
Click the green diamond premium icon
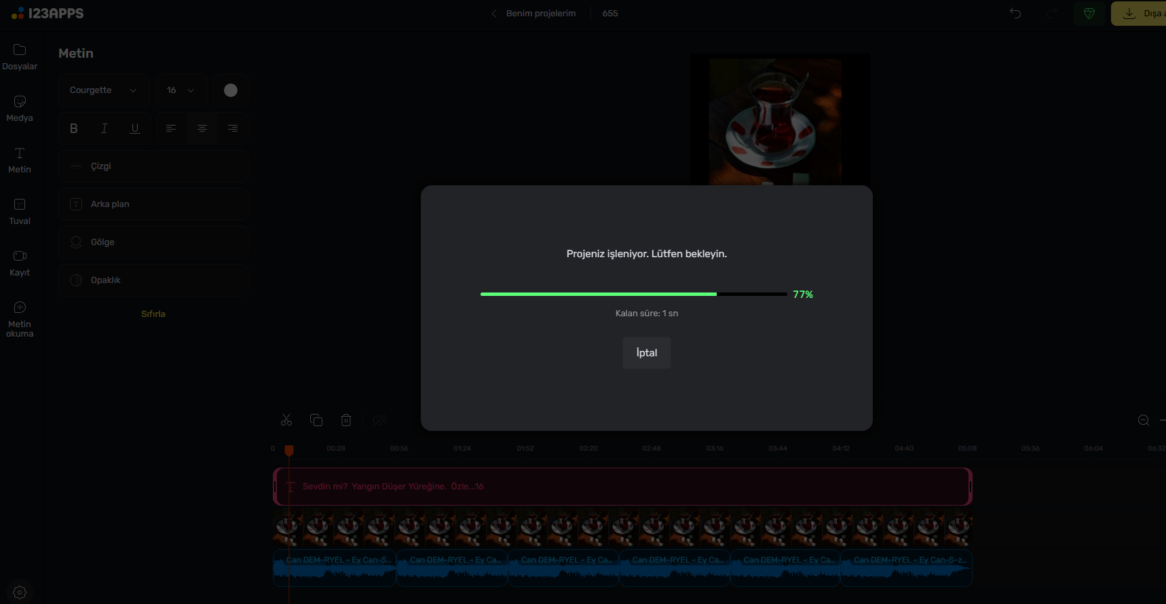pos(1089,14)
